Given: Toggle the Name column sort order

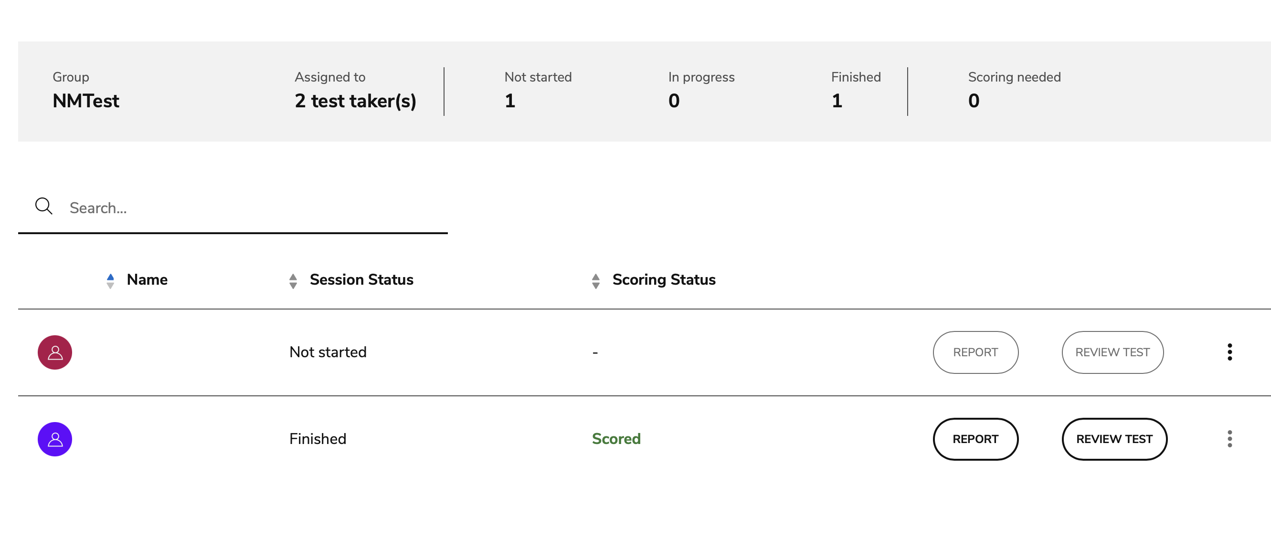Looking at the screenshot, I should 110,279.
